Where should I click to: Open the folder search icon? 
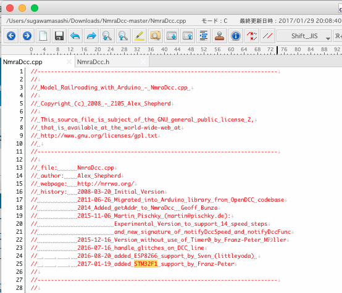click(156, 36)
